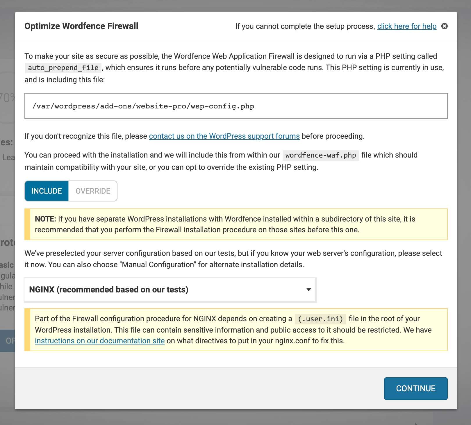Click the yellow NGINX .user.ini warning box
471x425 pixels.
click(236, 330)
